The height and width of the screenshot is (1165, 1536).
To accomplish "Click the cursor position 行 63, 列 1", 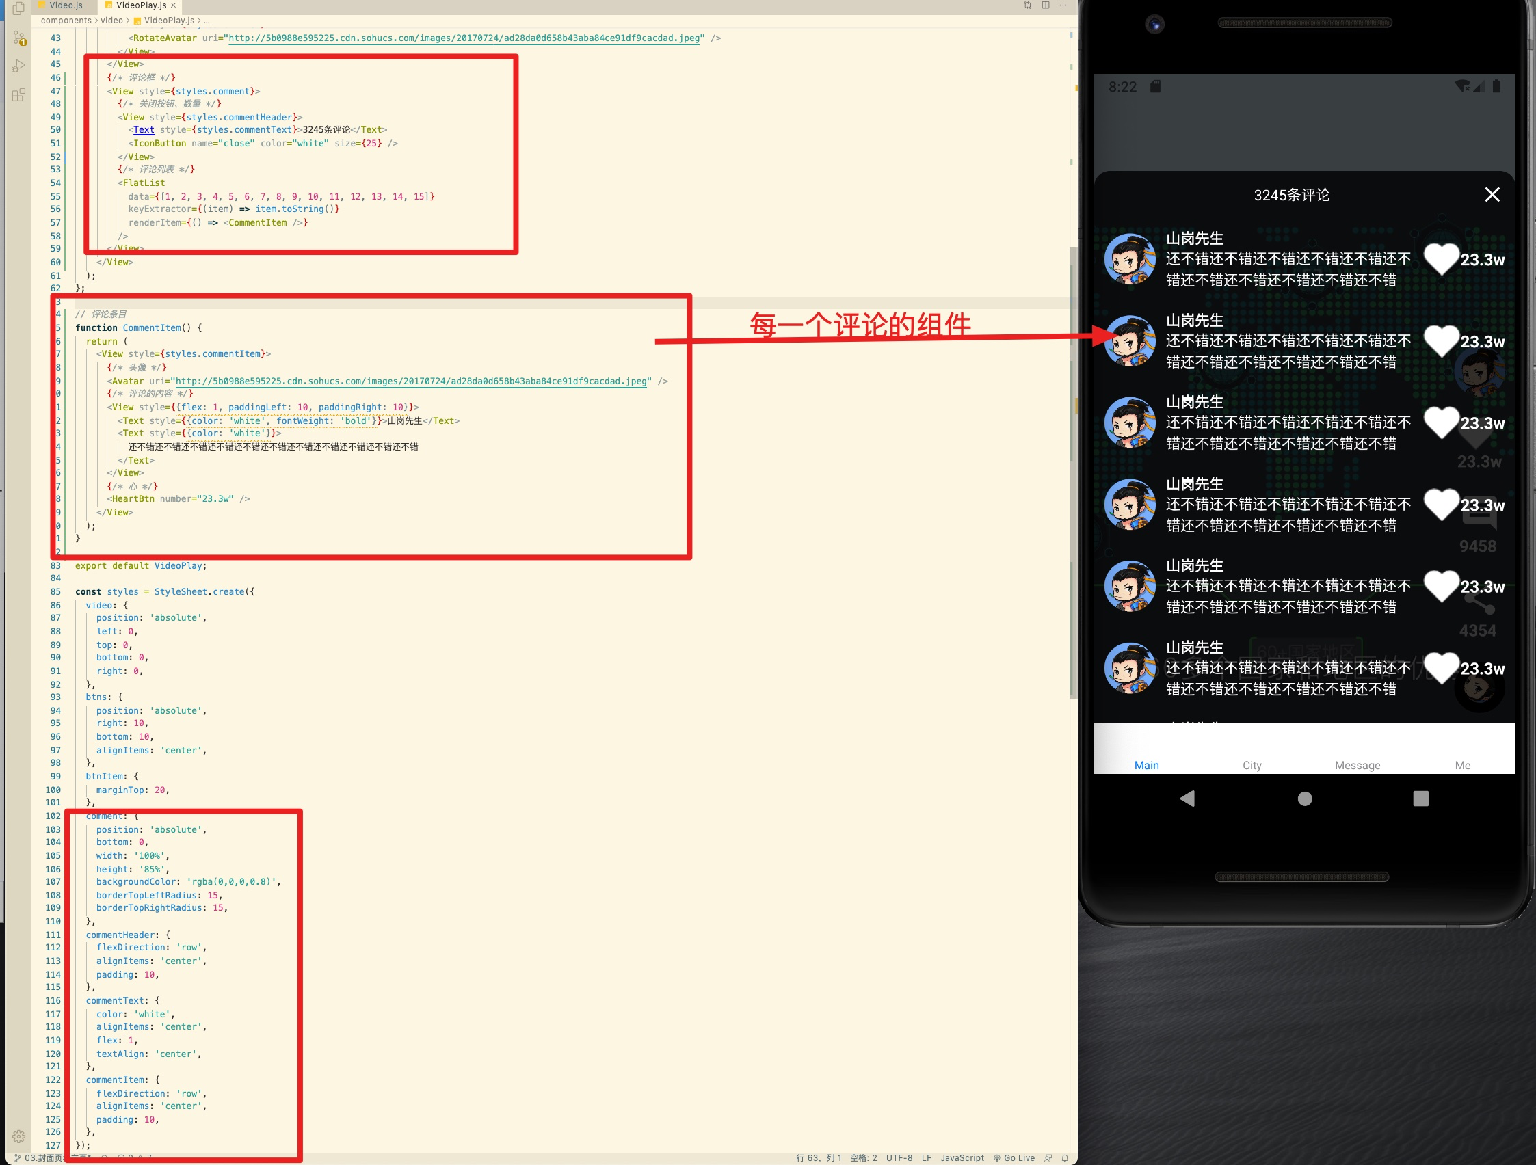I will (x=818, y=1158).
